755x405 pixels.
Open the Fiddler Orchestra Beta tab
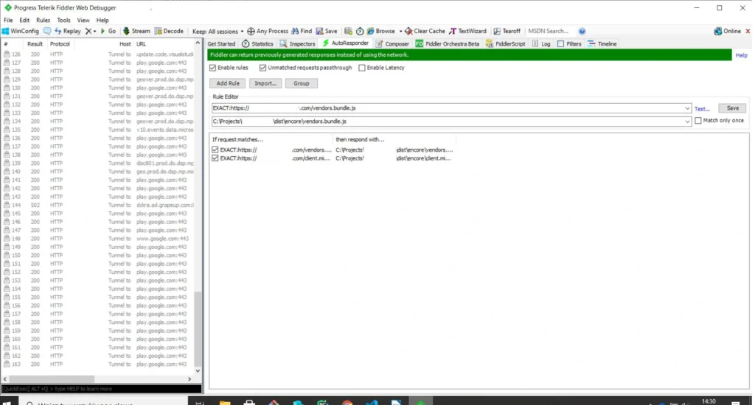[448, 43]
